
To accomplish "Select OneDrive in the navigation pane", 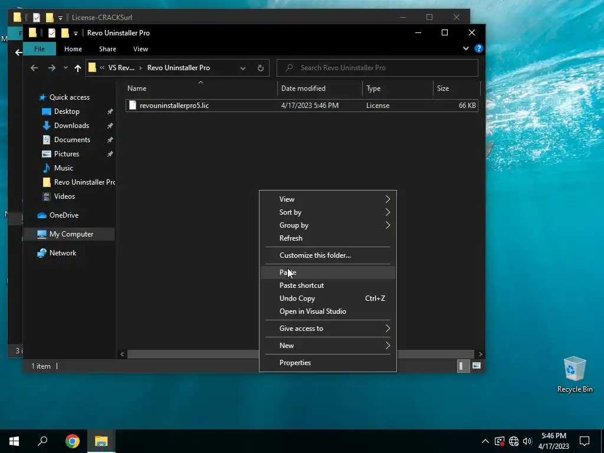I will coord(64,215).
